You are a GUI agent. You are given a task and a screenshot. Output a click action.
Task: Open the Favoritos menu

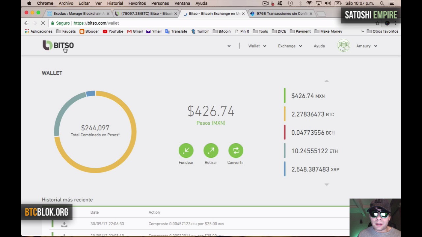pyautogui.click(x=137, y=3)
